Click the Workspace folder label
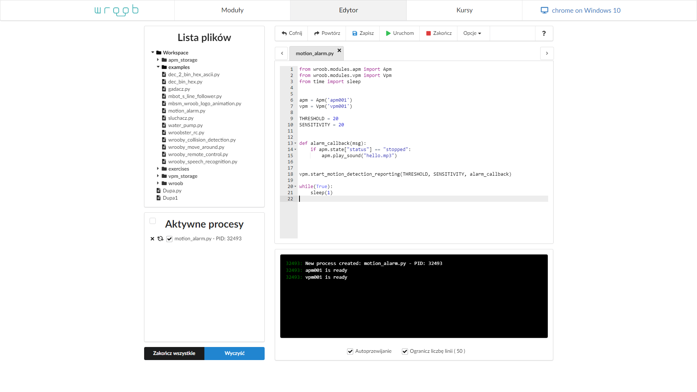Image resolution: width=697 pixels, height=392 pixels. click(176, 53)
